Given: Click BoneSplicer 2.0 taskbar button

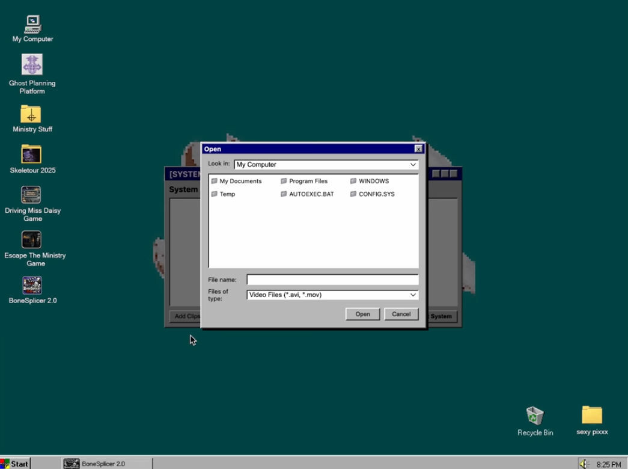Looking at the screenshot, I should 107,464.
